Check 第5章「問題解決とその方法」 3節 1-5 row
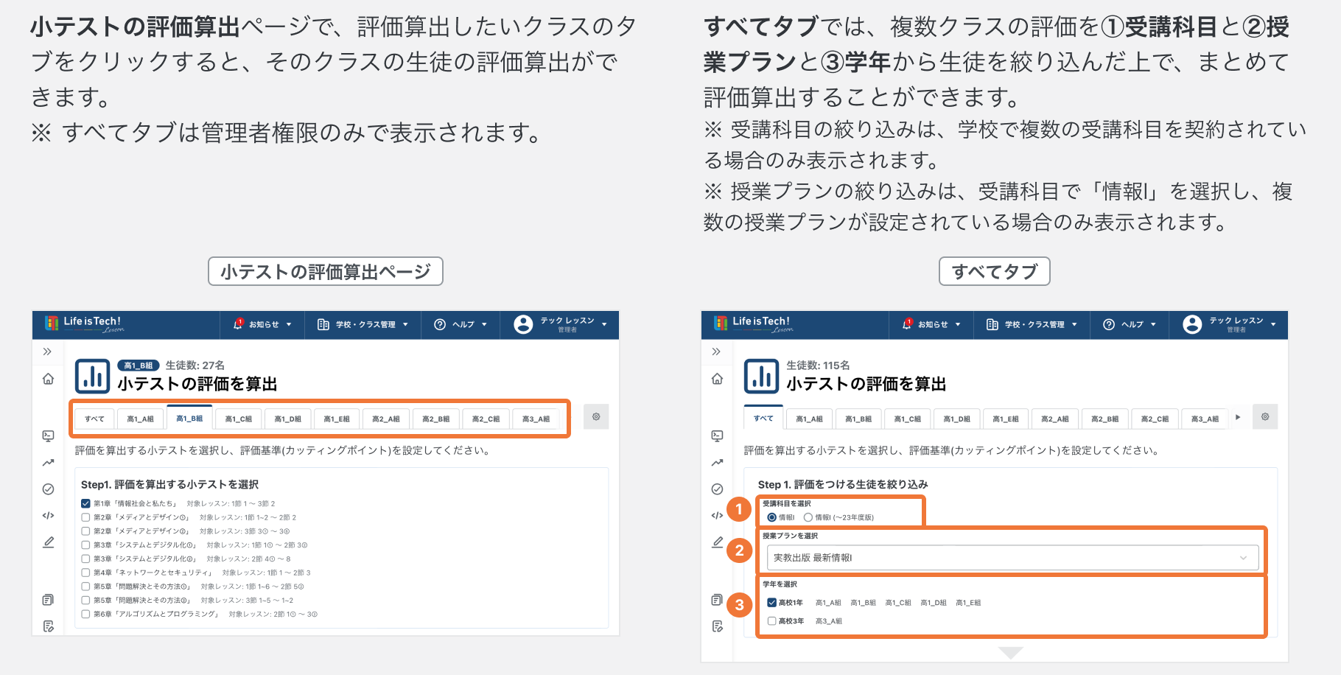1341x675 pixels. click(x=85, y=600)
